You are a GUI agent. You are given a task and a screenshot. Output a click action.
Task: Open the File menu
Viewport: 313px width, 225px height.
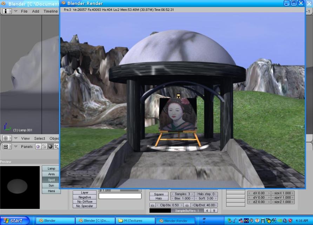(24, 11)
